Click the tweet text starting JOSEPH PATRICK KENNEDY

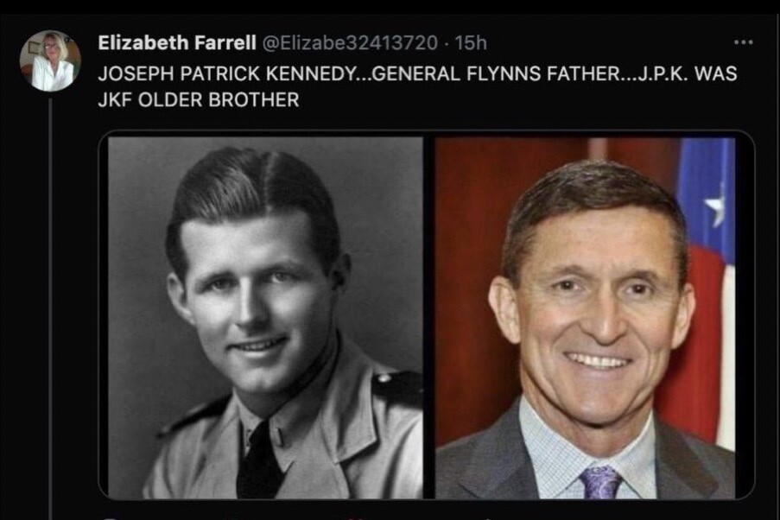tap(233, 73)
